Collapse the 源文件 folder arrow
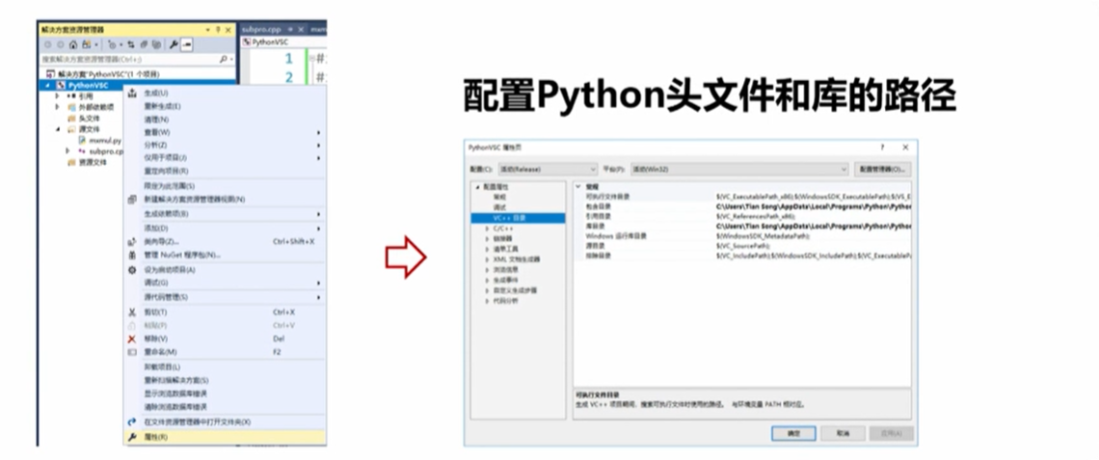This screenshot has width=1099, height=460. point(60,130)
